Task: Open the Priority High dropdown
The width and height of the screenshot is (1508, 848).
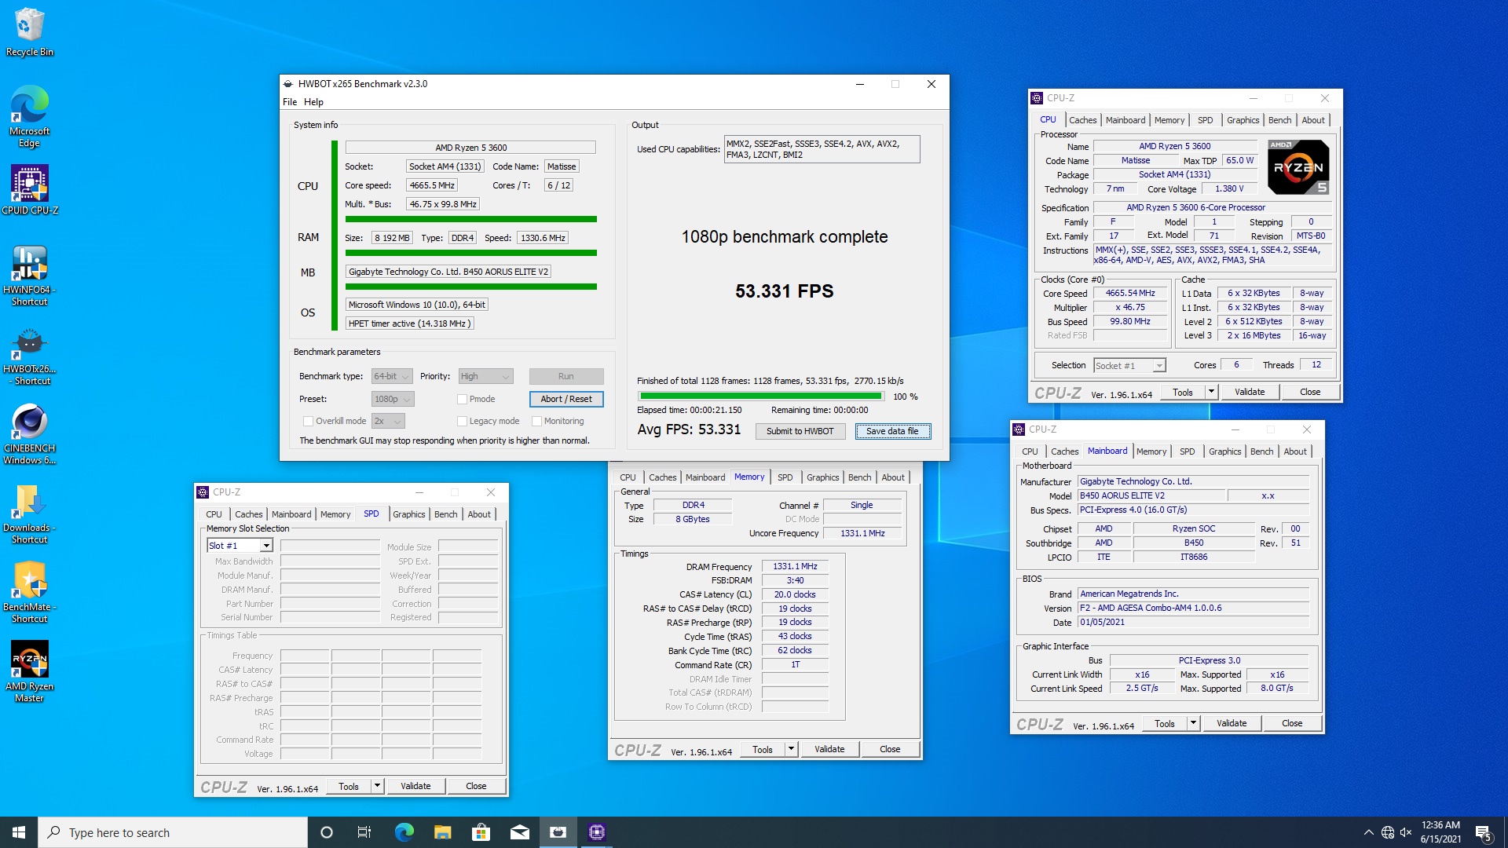Action: click(485, 376)
